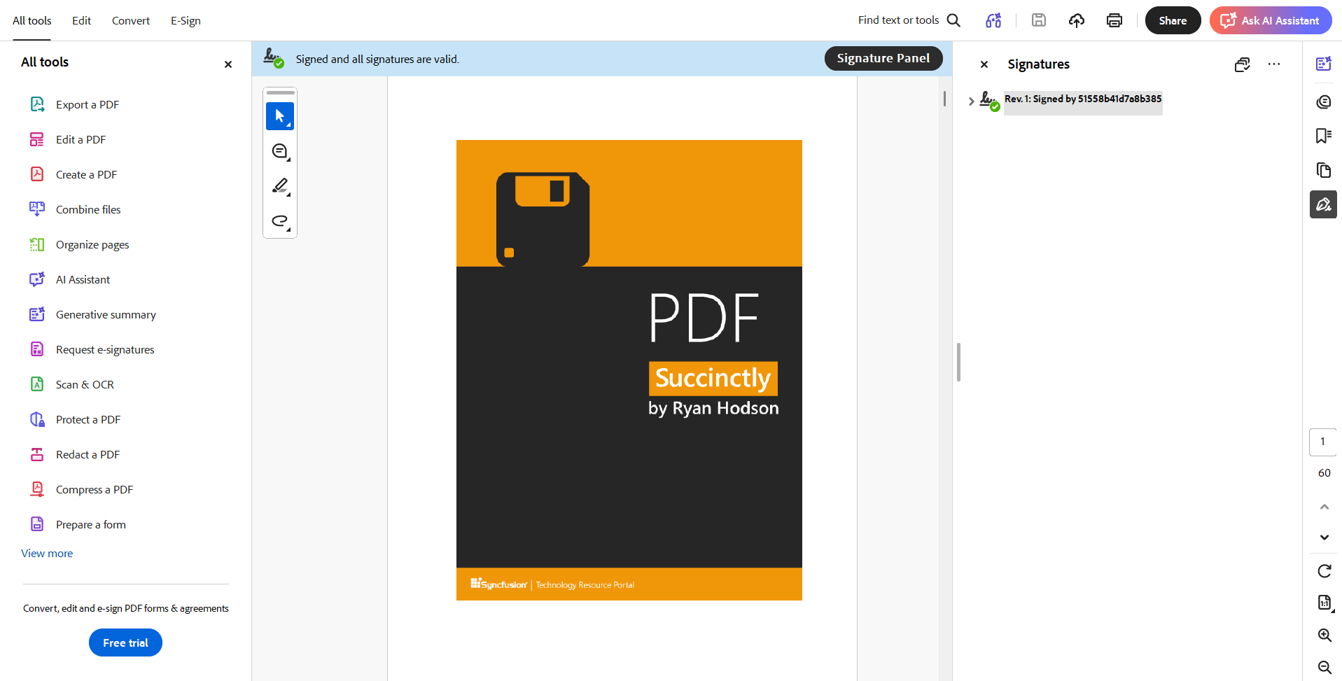
Task: Close the Signatures panel
Action: coord(984,64)
